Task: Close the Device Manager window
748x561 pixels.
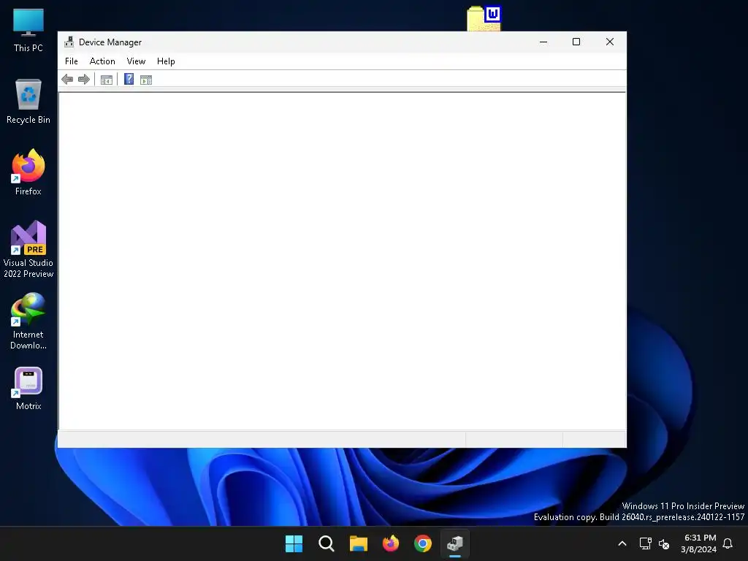Action: [x=610, y=42]
